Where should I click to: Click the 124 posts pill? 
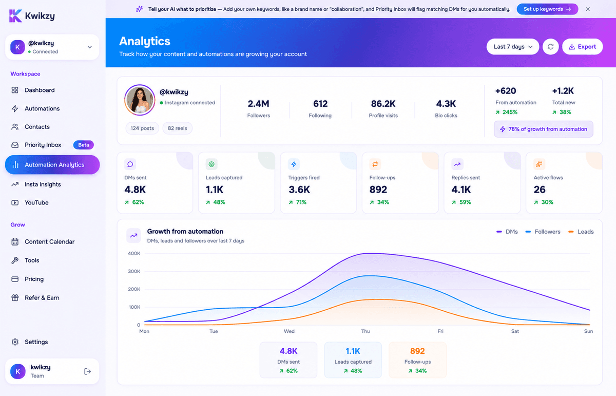(142, 128)
